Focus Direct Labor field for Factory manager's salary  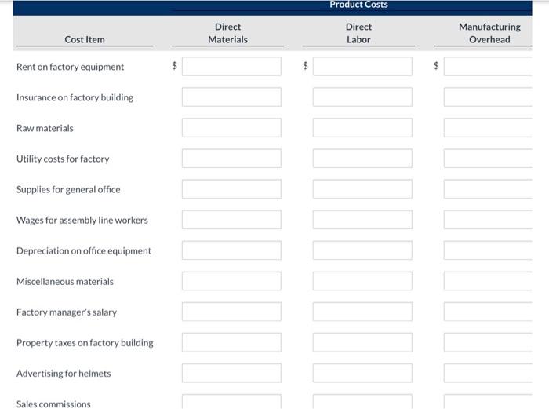click(362, 312)
